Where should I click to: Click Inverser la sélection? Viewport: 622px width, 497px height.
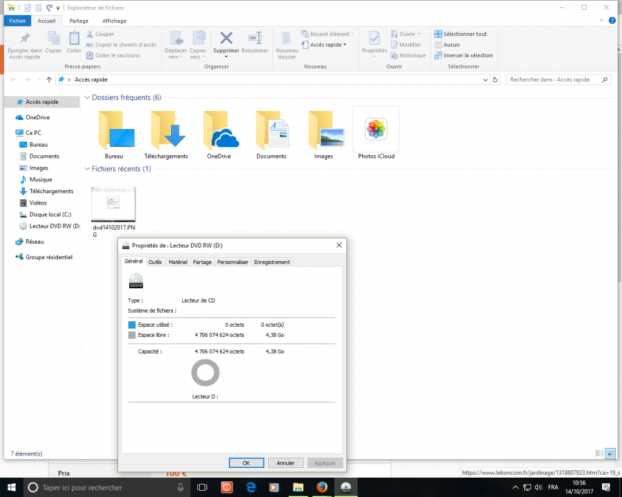(463, 55)
